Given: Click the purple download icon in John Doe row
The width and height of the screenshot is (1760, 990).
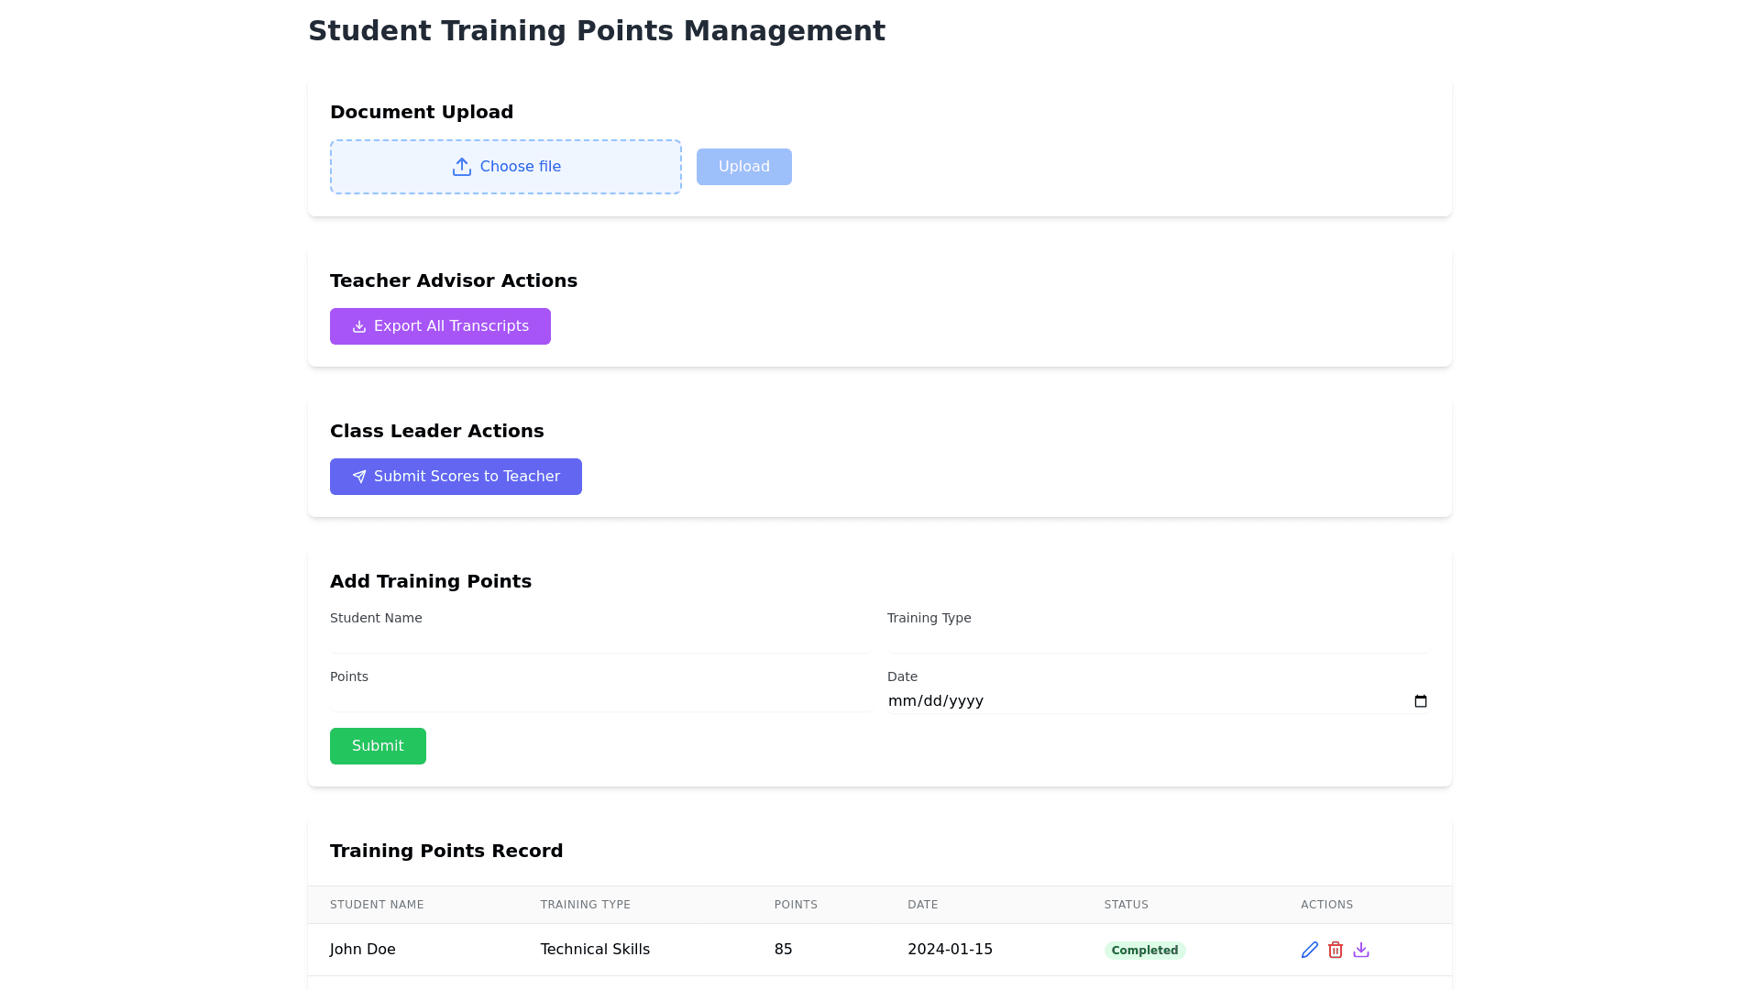Looking at the screenshot, I should coord(1361,950).
